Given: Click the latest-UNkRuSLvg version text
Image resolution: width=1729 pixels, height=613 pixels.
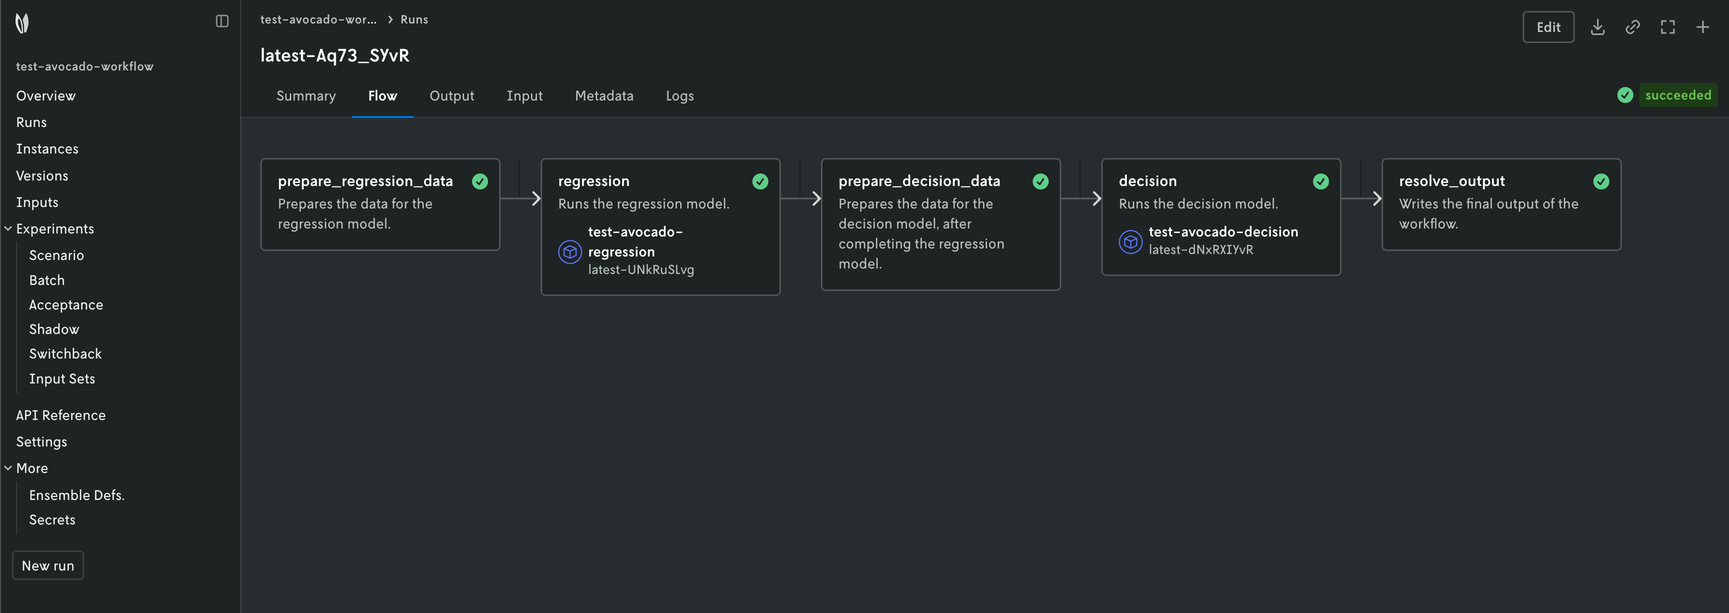Looking at the screenshot, I should click(x=641, y=269).
